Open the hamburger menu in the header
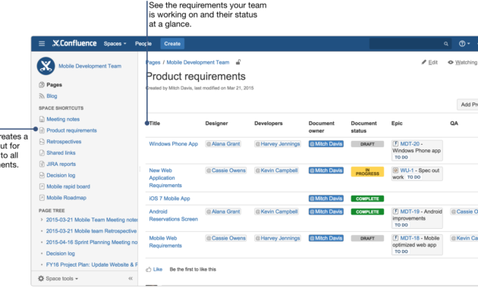Image resolution: width=478 pixels, height=288 pixels. [42, 43]
